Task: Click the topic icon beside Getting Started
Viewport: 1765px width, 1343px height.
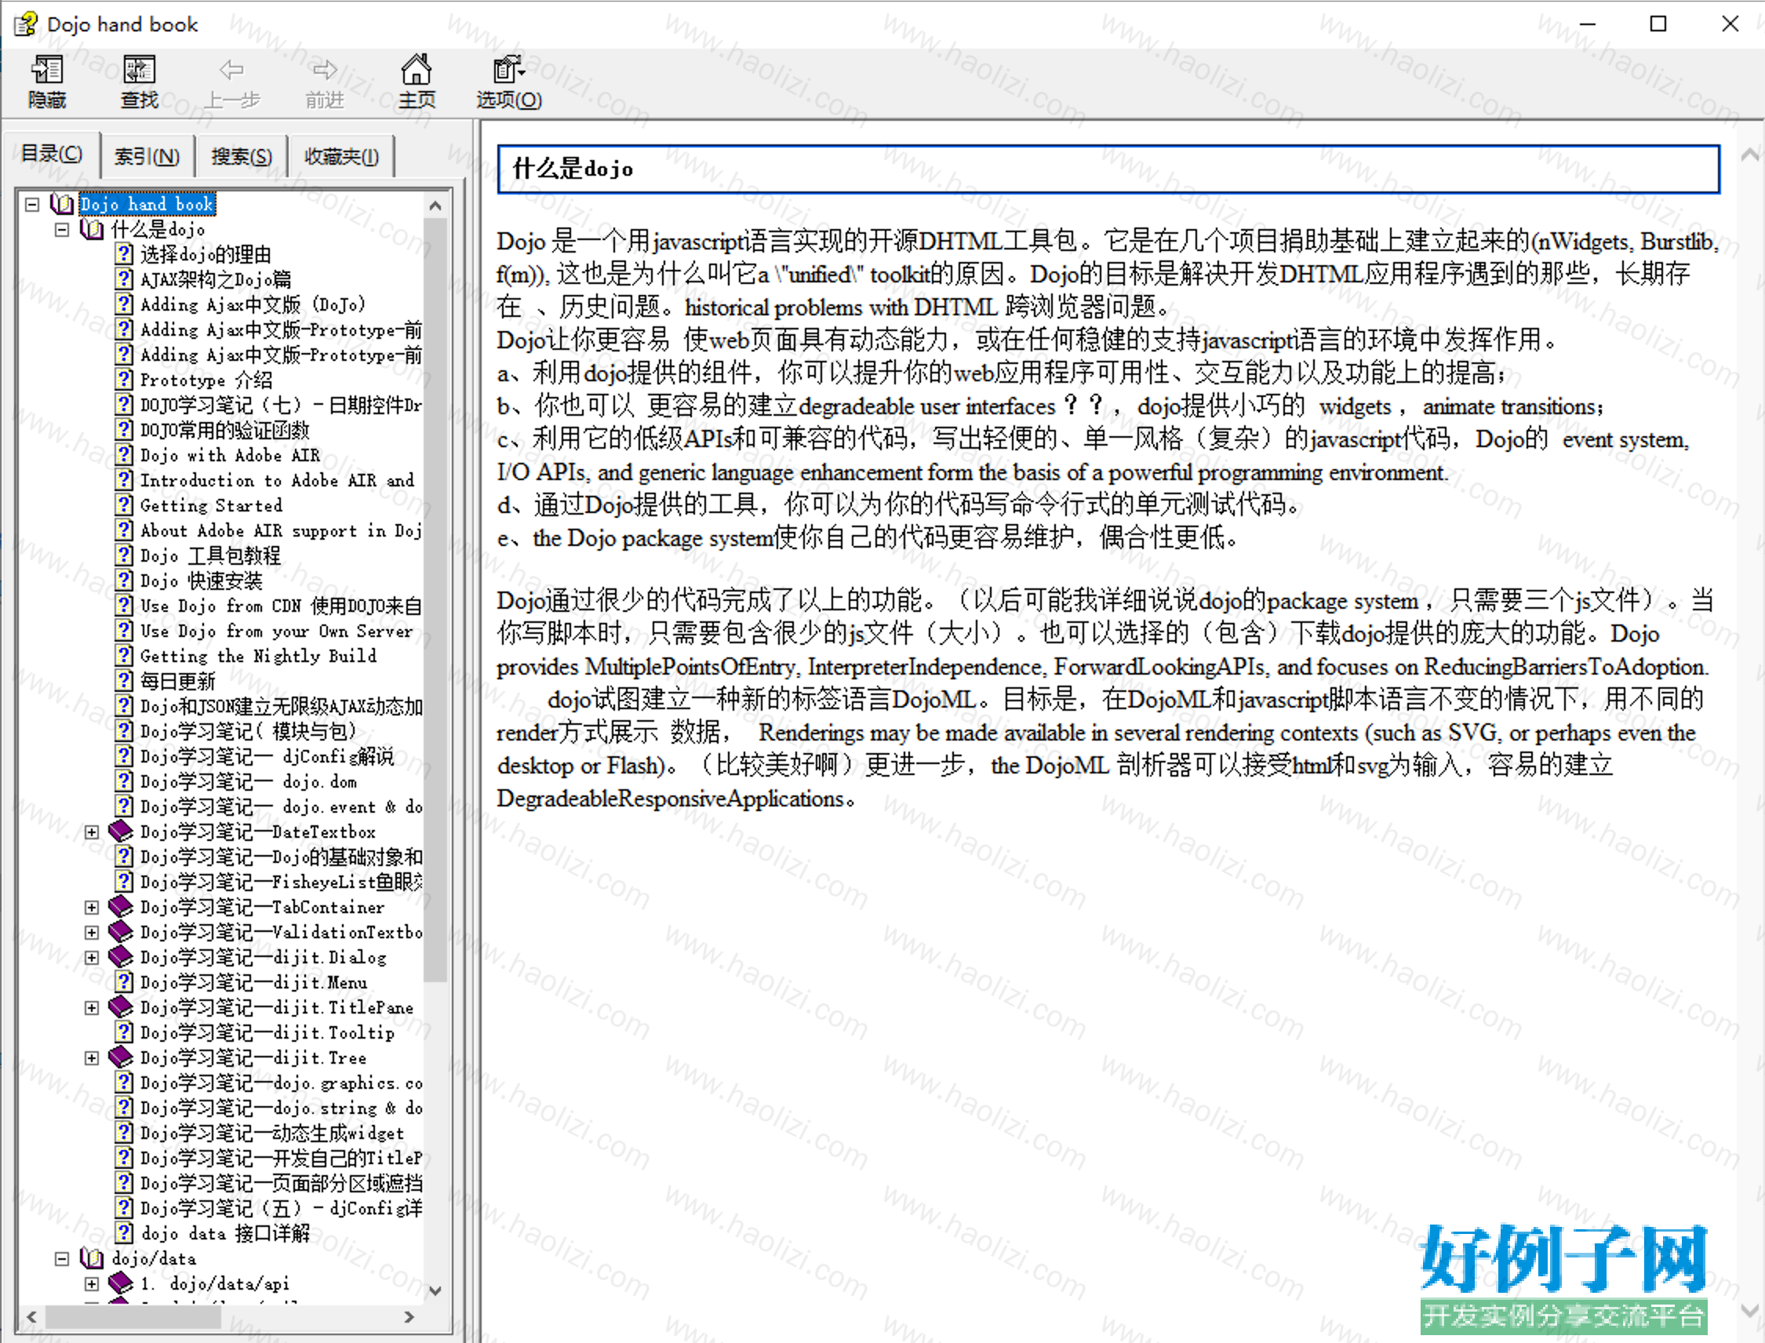Action: [124, 506]
